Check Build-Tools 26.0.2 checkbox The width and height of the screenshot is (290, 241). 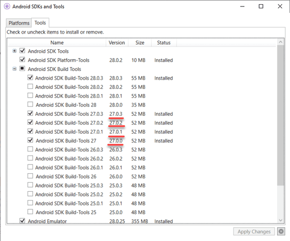pyautogui.click(x=30, y=158)
